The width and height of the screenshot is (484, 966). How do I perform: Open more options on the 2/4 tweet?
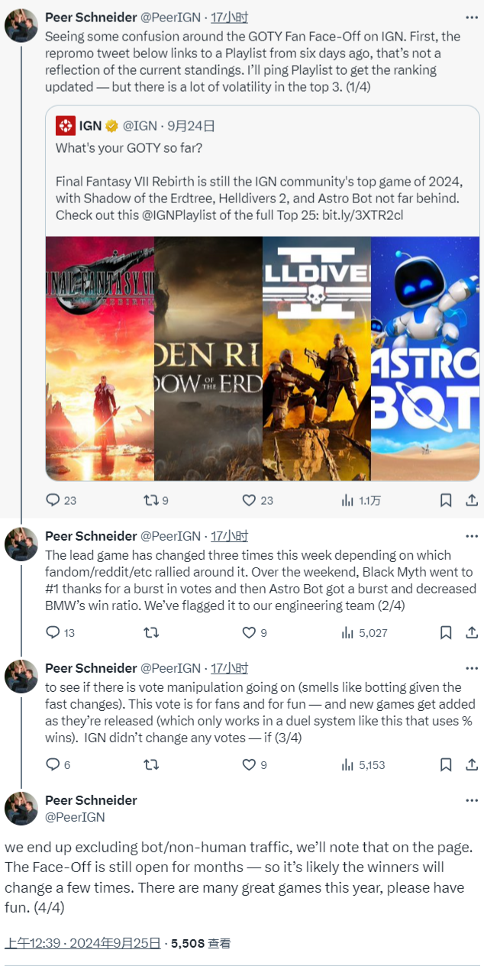pyautogui.click(x=472, y=536)
